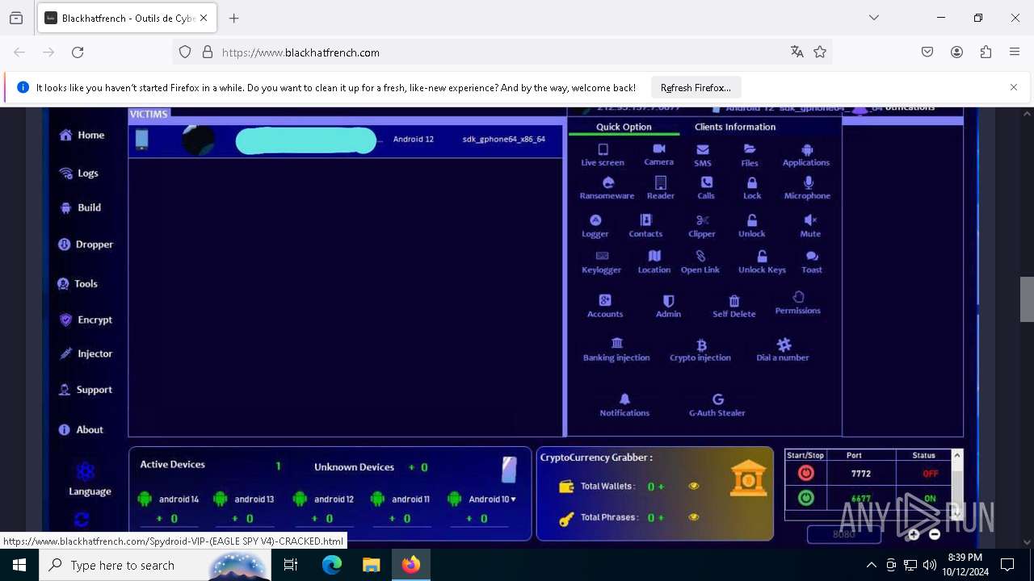Click the 8080 port input field

(x=844, y=534)
